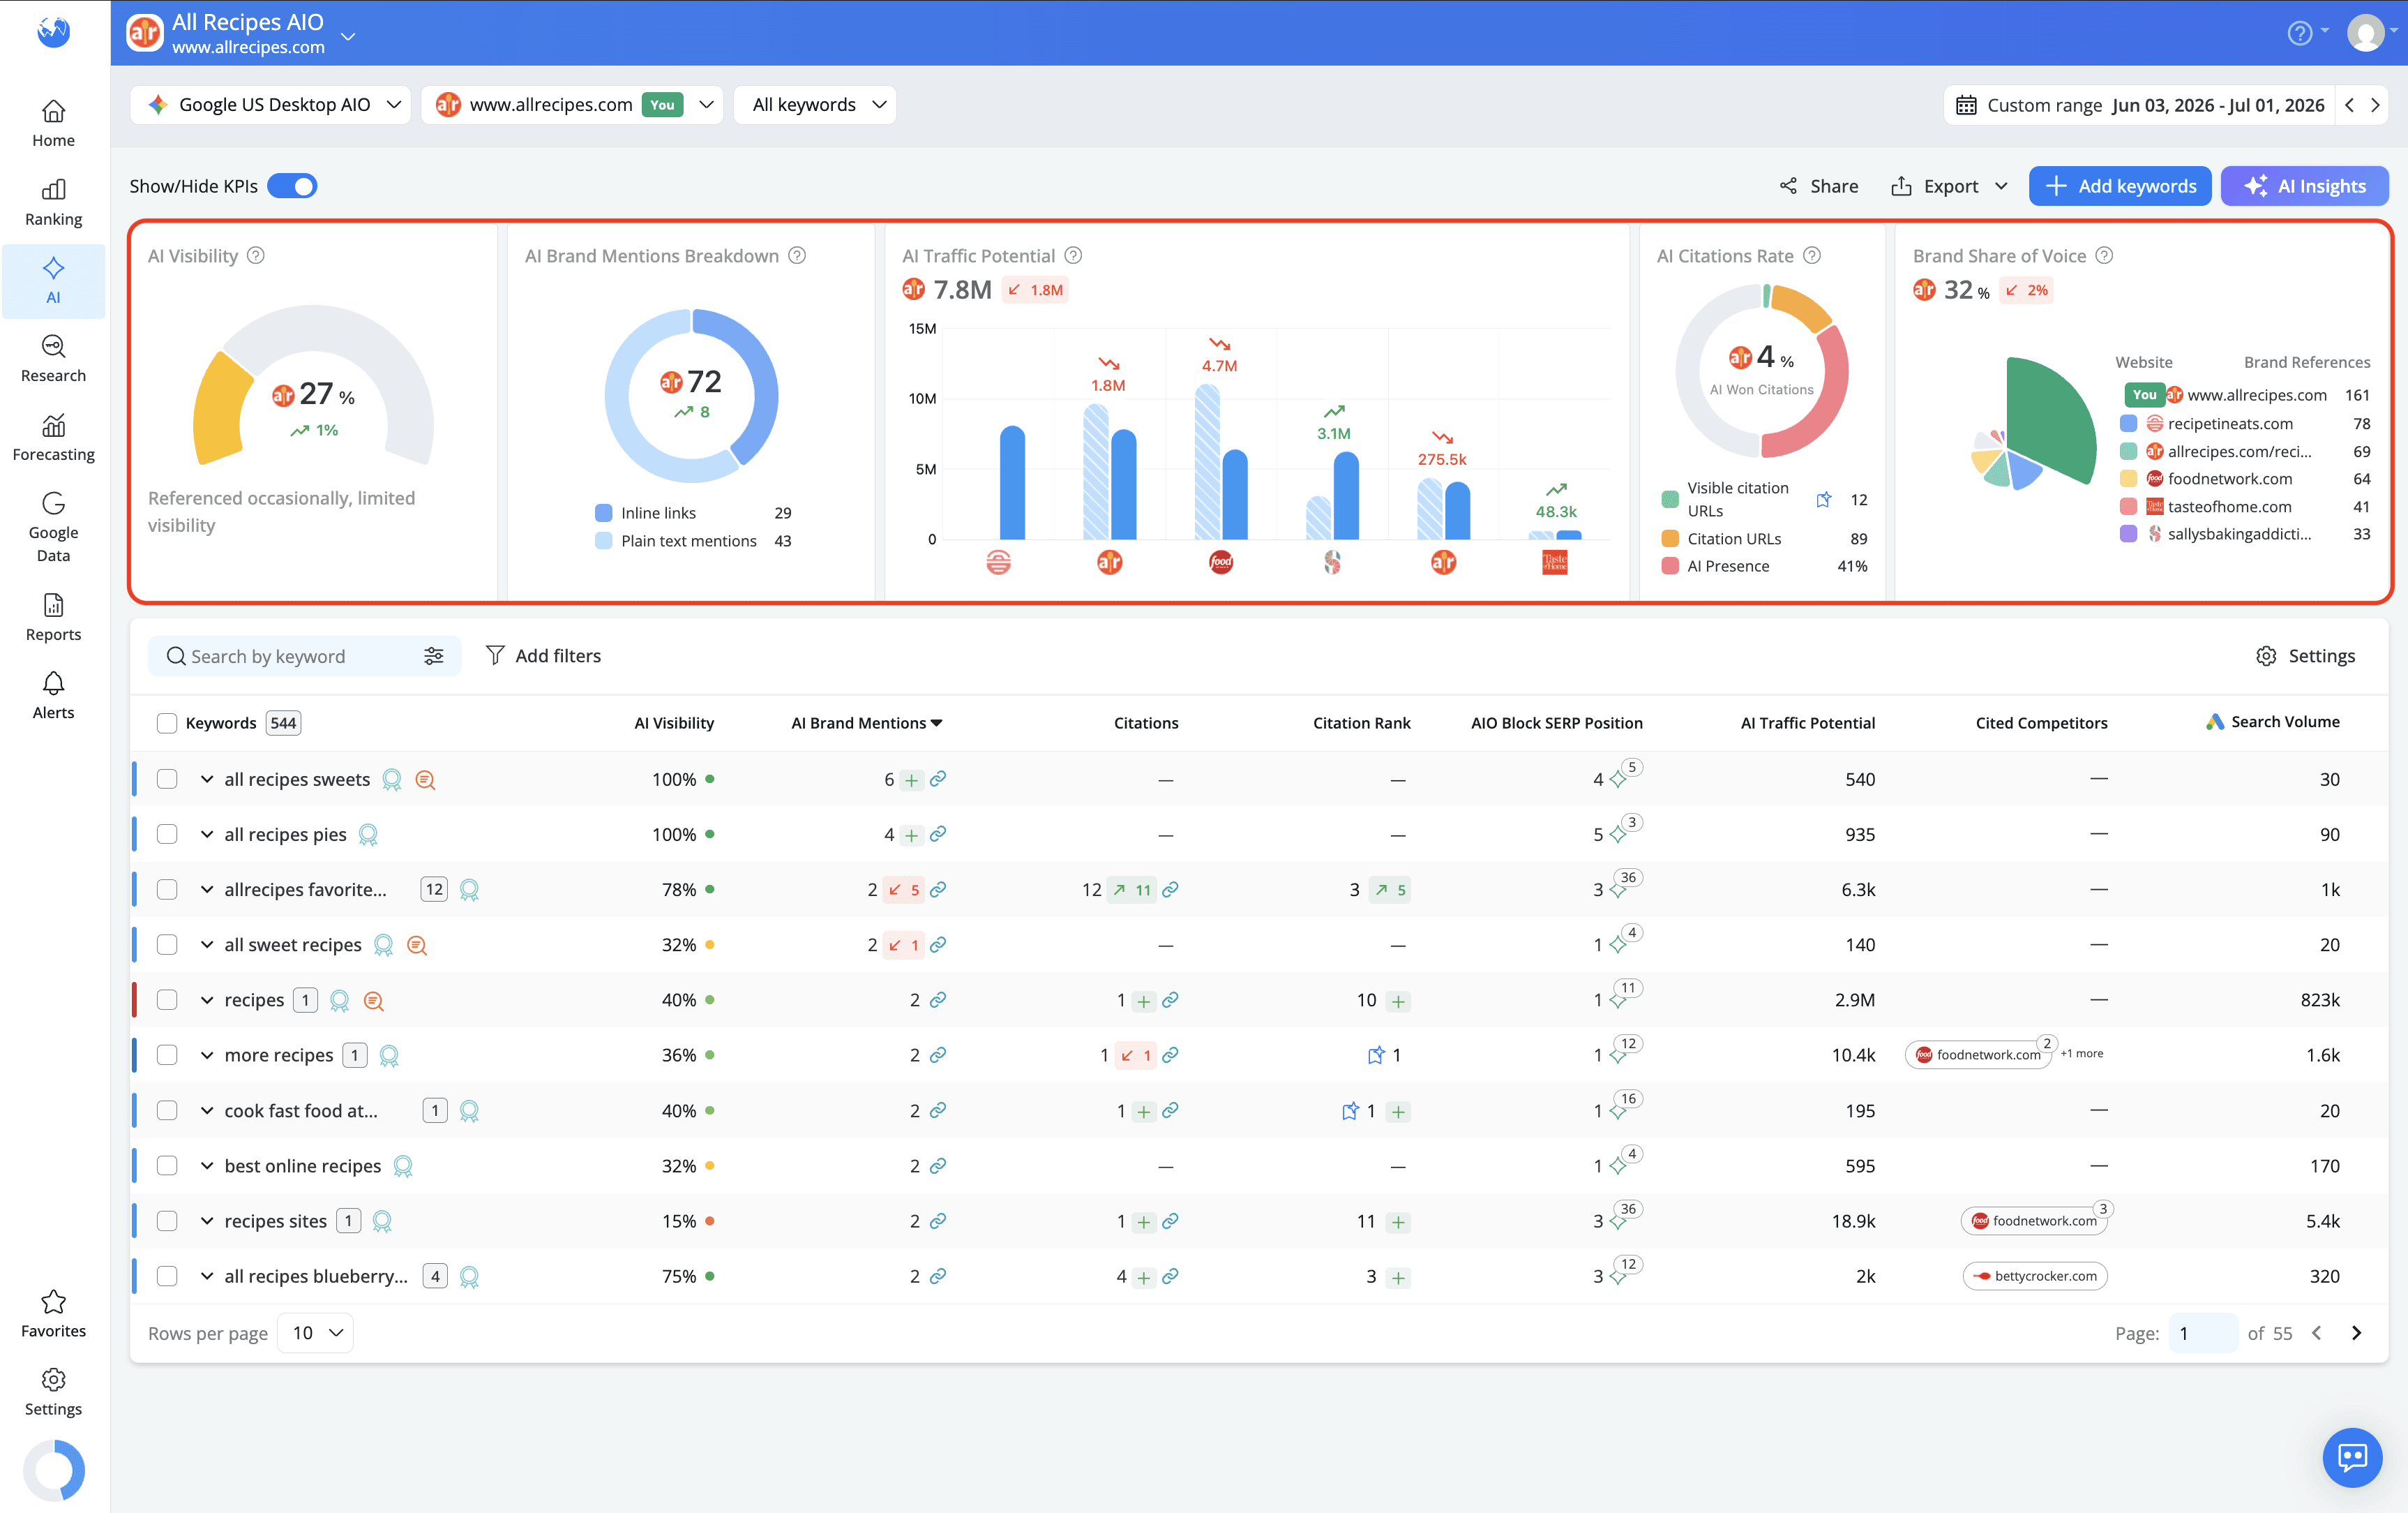Click the Share button

click(1819, 186)
